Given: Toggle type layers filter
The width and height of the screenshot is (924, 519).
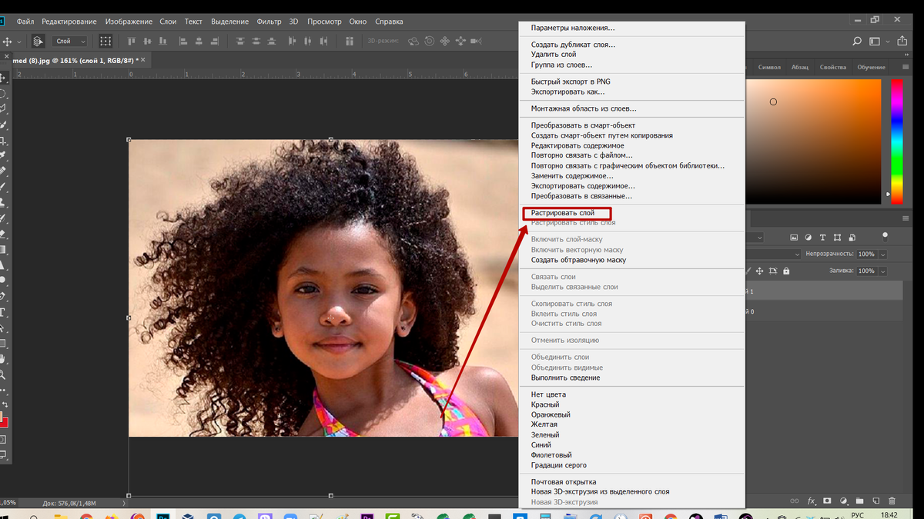Looking at the screenshot, I should tap(822, 238).
